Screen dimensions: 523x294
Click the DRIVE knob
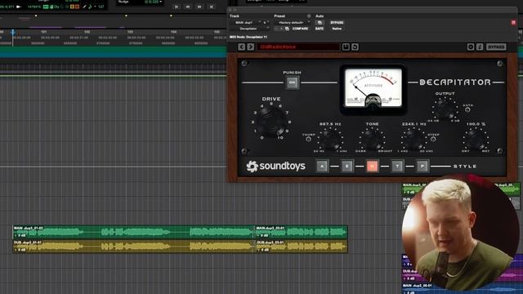pyautogui.click(x=271, y=121)
